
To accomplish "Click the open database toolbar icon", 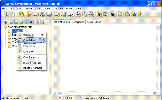I will 12,14.
